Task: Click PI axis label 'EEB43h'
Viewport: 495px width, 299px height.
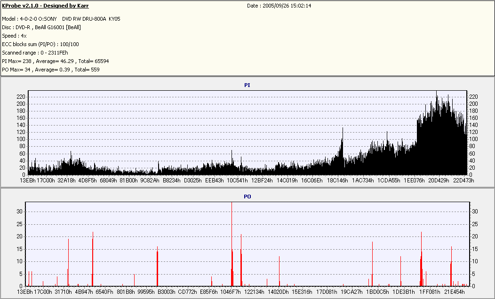Action: [x=215, y=181]
